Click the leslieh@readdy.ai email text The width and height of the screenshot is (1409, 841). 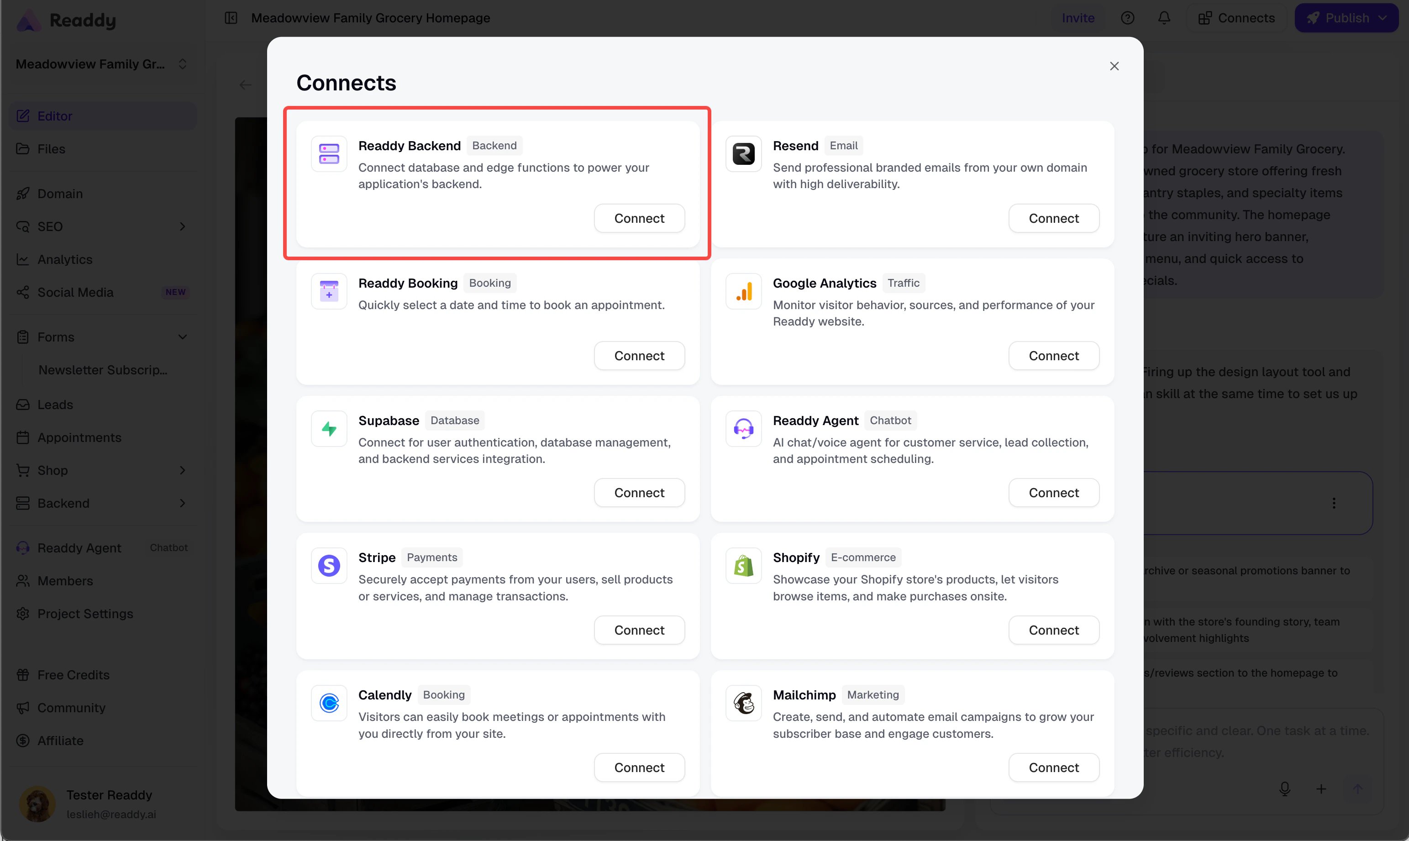(x=111, y=815)
